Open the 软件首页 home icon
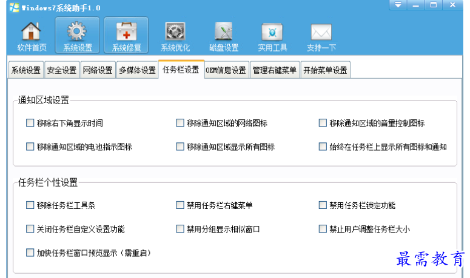470x278 pixels. [31, 35]
